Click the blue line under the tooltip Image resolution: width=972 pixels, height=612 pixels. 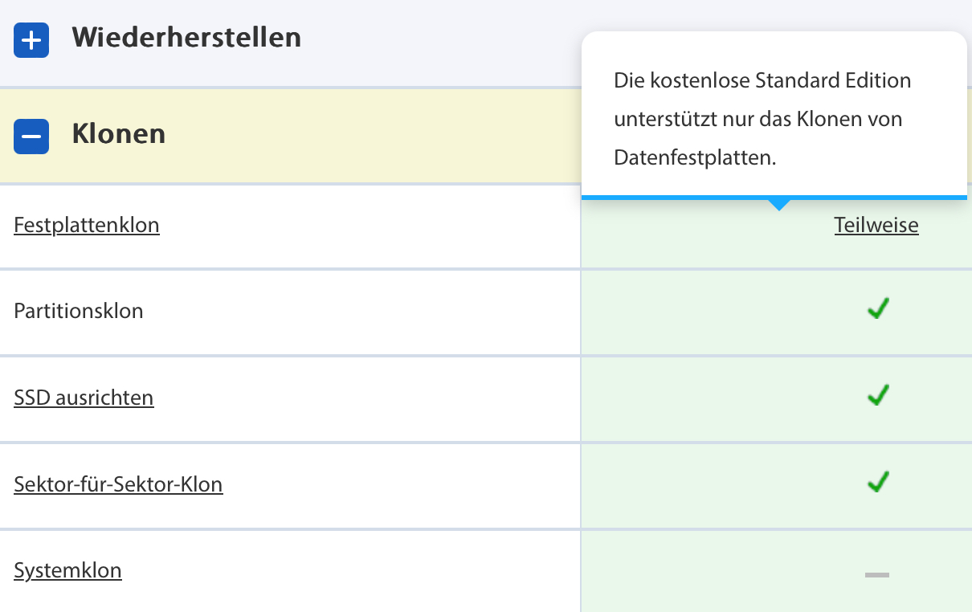click(683, 197)
